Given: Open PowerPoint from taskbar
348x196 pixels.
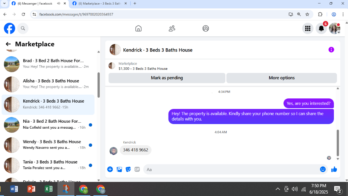Looking at the screenshot, I should 31,189.
